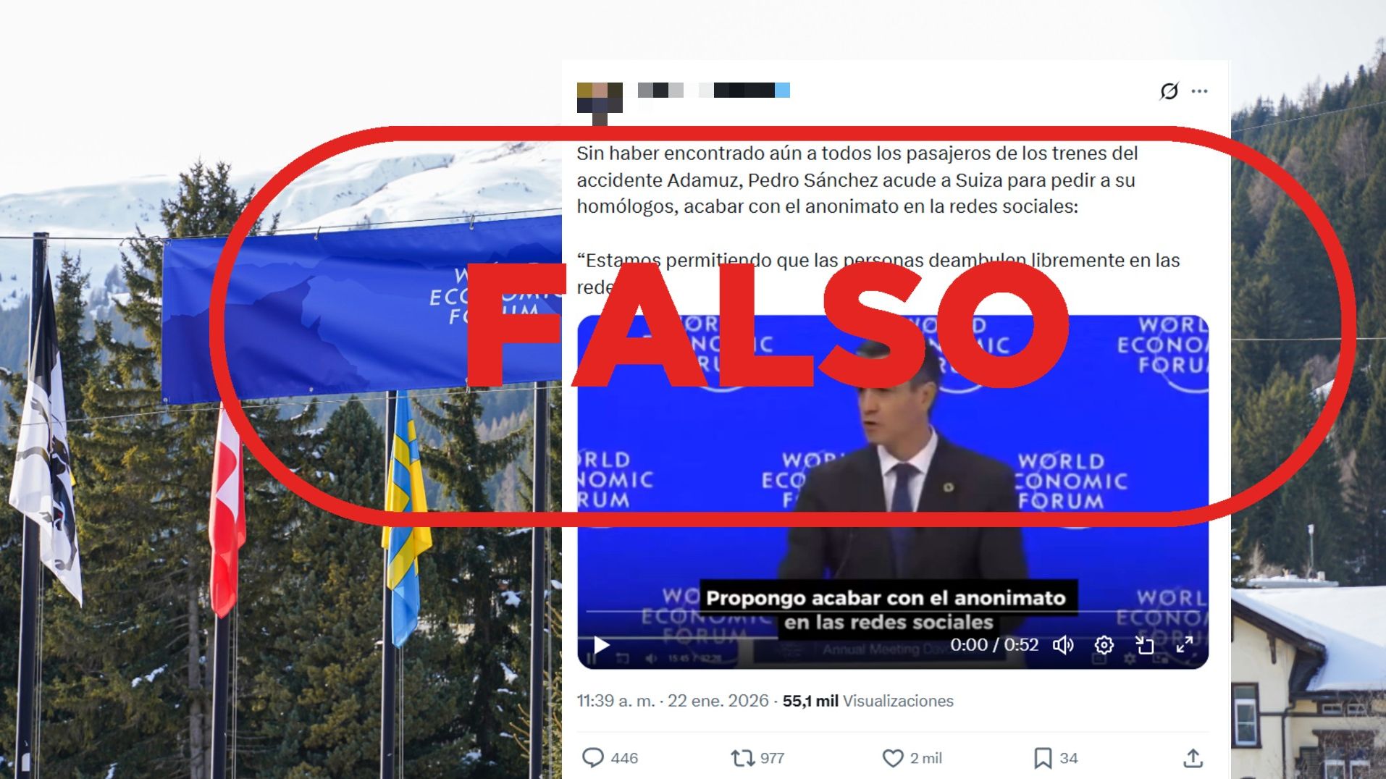This screenshot has width=1386, height=779.
Task: Reply to the tweet via comment icon
Action: [x=593, y=757]
